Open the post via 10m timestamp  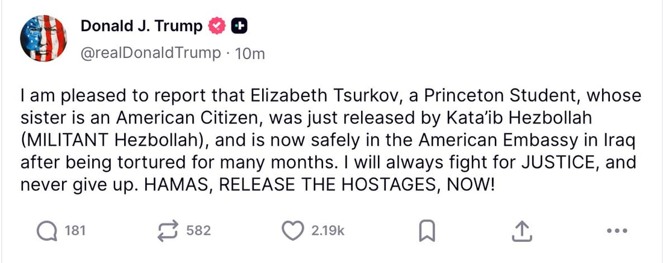coord(250,53)
